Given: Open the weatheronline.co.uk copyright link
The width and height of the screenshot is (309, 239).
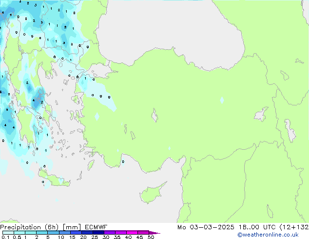Looking at the screenshot, I should point(268,235).
